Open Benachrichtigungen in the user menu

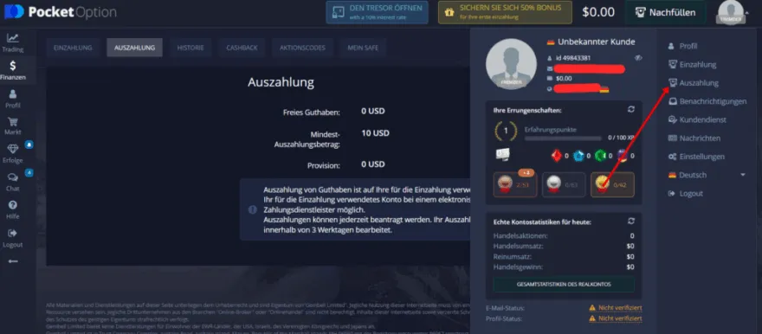coord(707,101)
